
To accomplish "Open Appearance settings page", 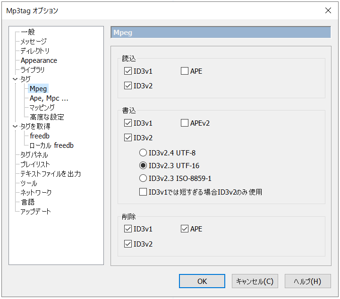I will coord(39,60).
